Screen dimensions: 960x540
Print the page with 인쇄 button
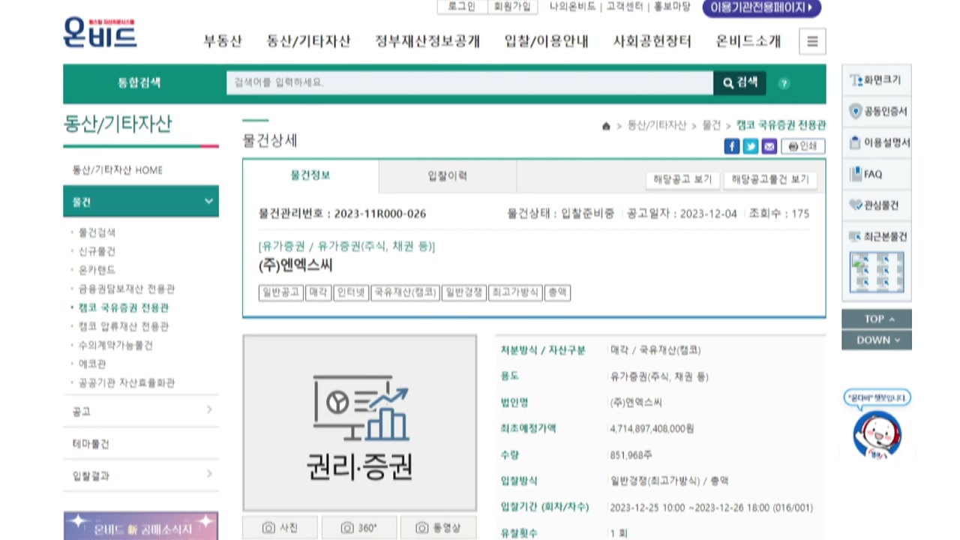pyautogui.click(x=803, y=146)
